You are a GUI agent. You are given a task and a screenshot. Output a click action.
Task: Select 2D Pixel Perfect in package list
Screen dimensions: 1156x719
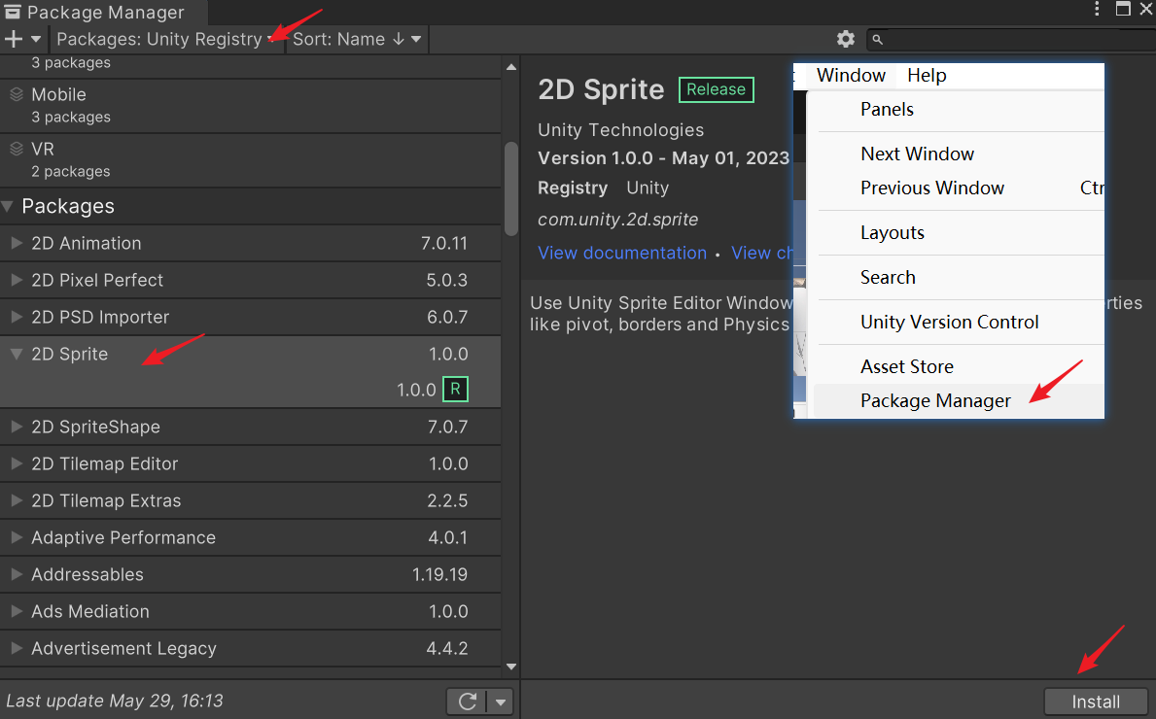[x=251, y=280]
